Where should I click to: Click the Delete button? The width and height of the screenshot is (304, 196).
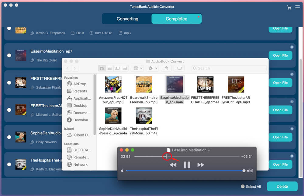pos(282,186)
